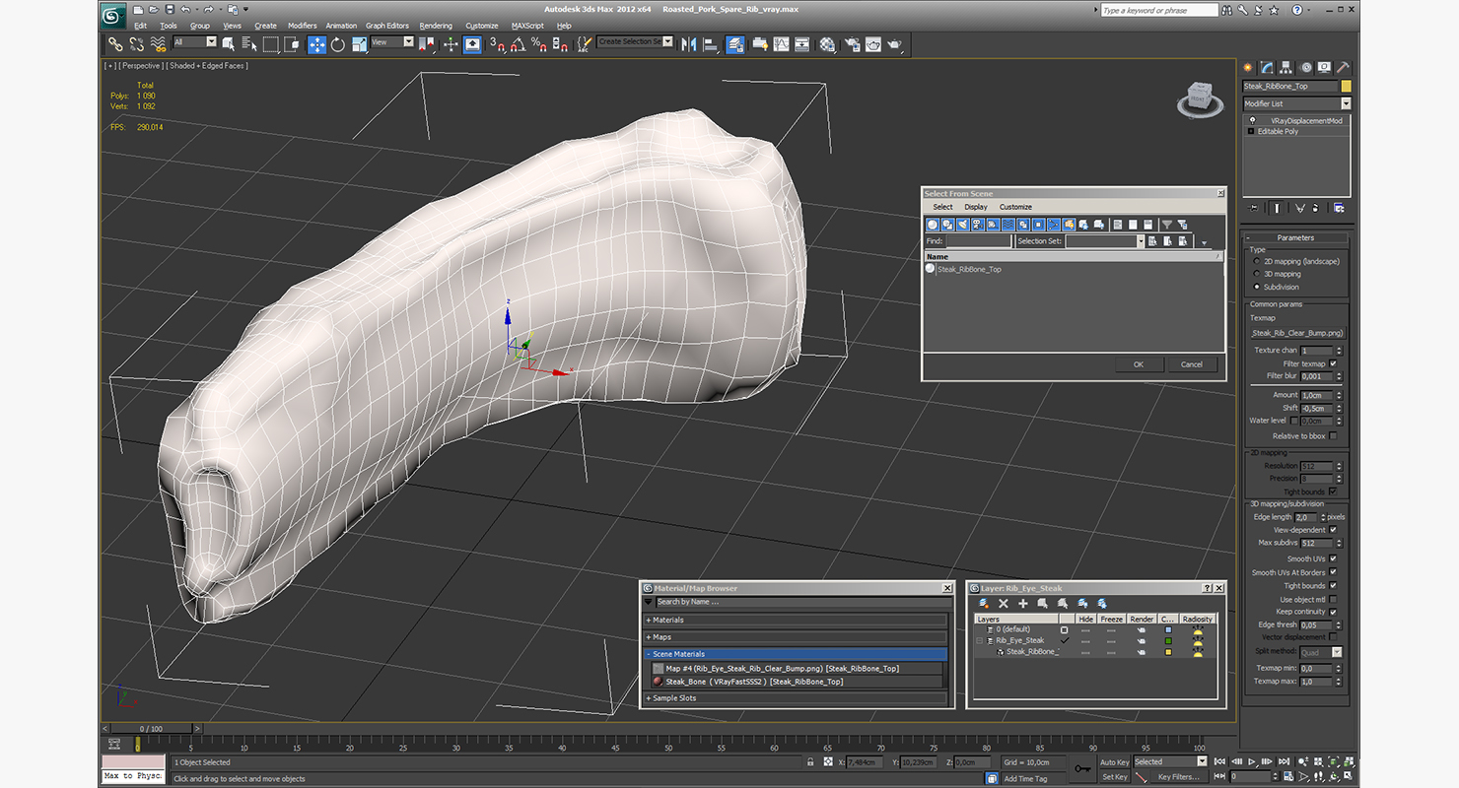This screenshot has width=1459, height=788.
Task: Click the Auto Key button
Action: (x=1114, y=762)
